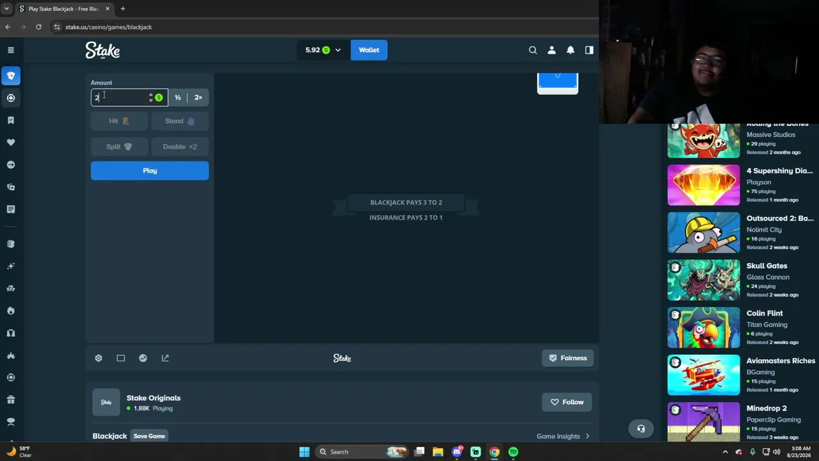Show hidden system tray icons
The image size is (819, 461).
[725, 452]
